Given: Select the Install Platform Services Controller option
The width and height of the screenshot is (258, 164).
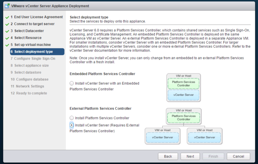Looking at the screenshot, I should 71,118.
